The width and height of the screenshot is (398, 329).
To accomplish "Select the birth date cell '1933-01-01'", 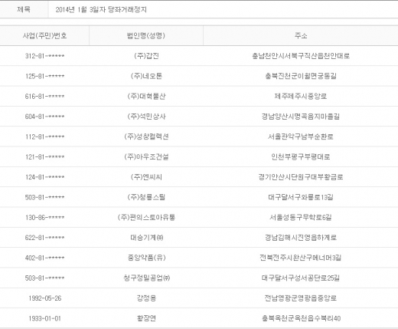I will [45, 318].
